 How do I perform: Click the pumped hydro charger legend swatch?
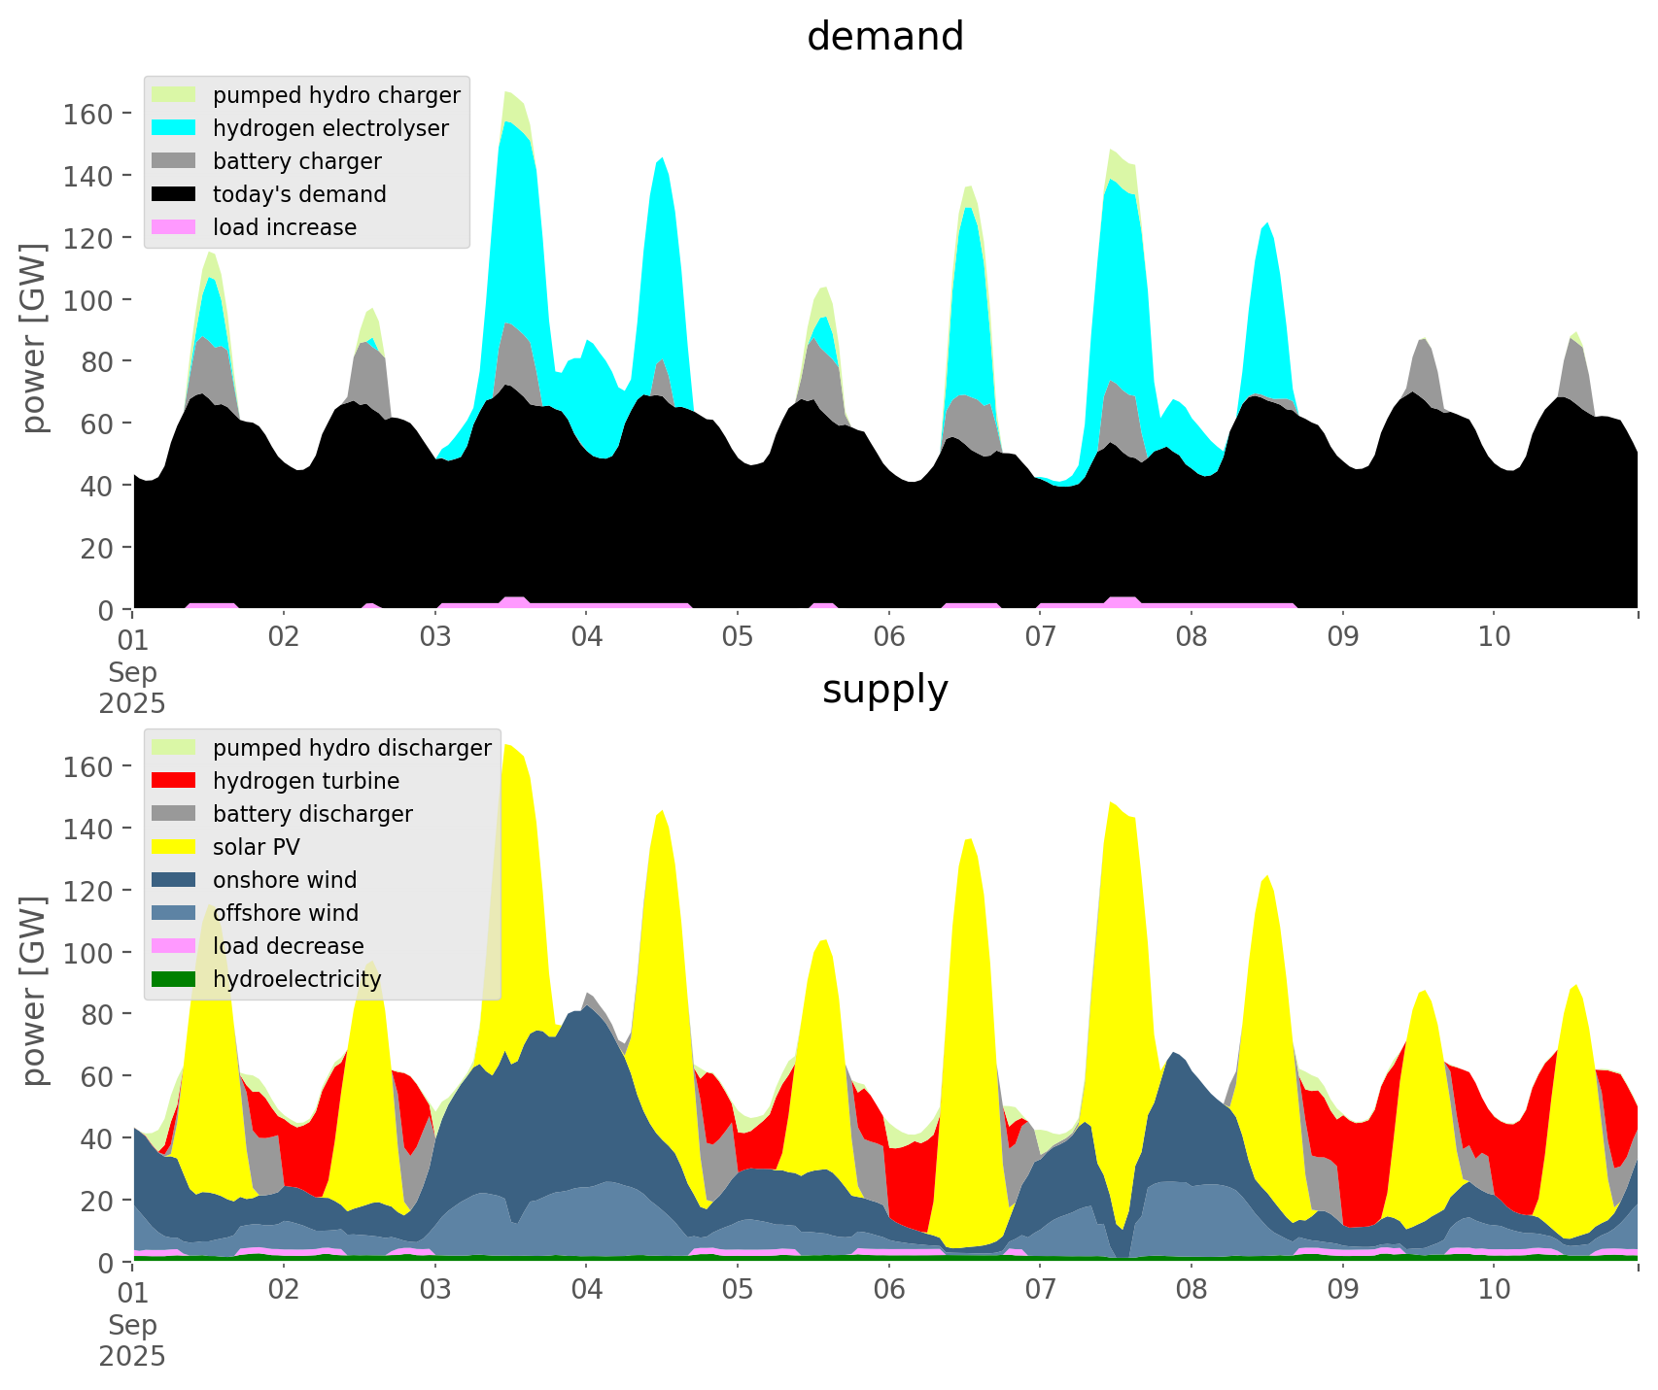coord(174,95)
